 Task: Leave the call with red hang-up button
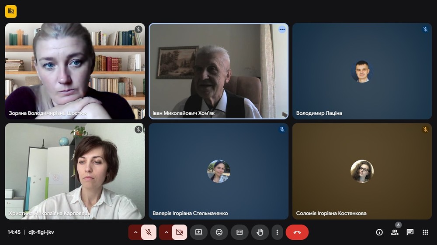tap(297, 232)
